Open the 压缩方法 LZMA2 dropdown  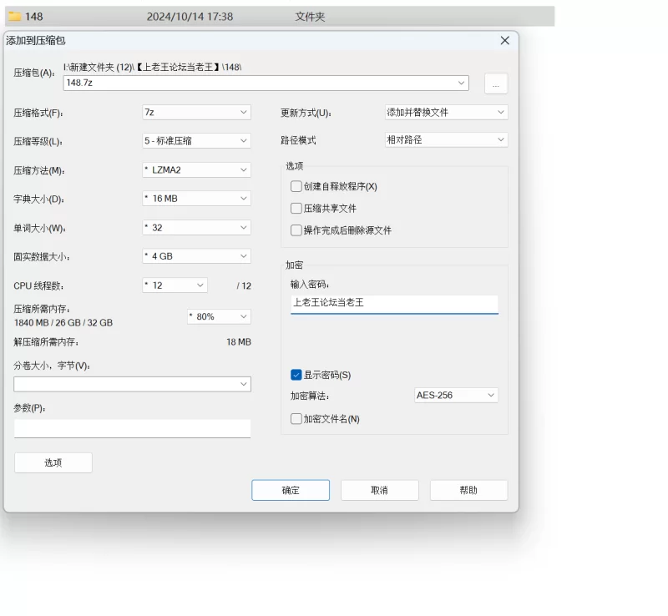196,170
